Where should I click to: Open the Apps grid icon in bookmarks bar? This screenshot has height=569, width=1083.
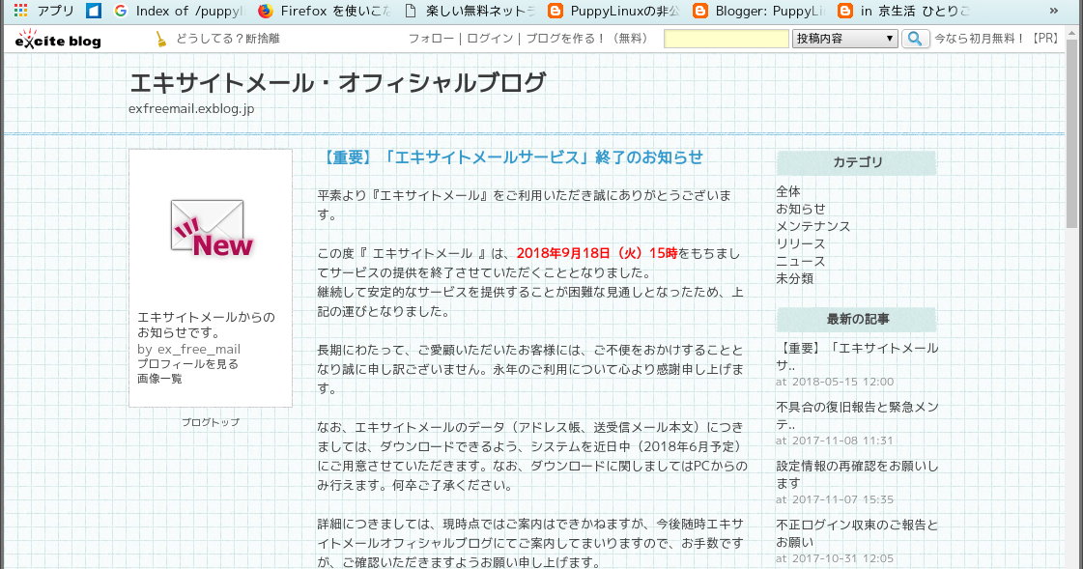20,11
